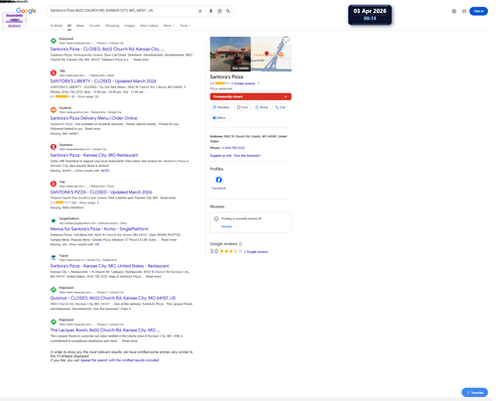Click the Translate button
The height and width of the screenshot is (401, 496).
[475, 392]
